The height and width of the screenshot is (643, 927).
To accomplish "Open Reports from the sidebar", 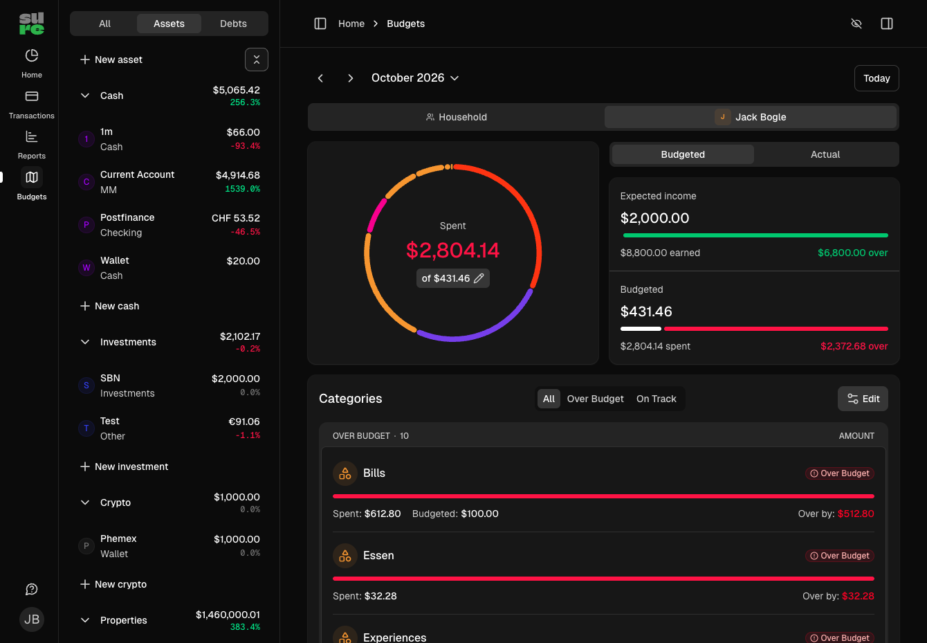I will (x=32, y=145).
